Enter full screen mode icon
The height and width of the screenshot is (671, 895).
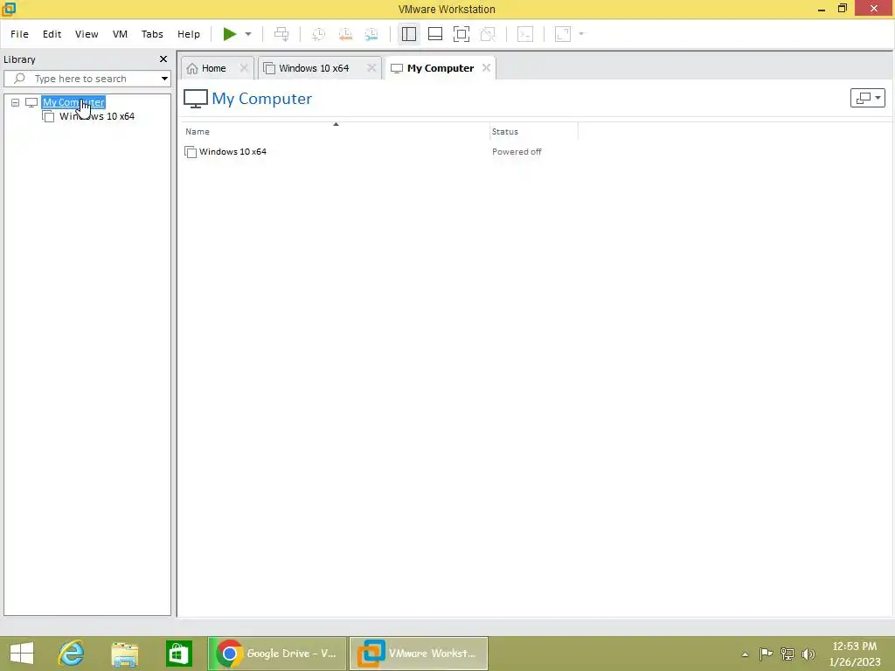461,34
